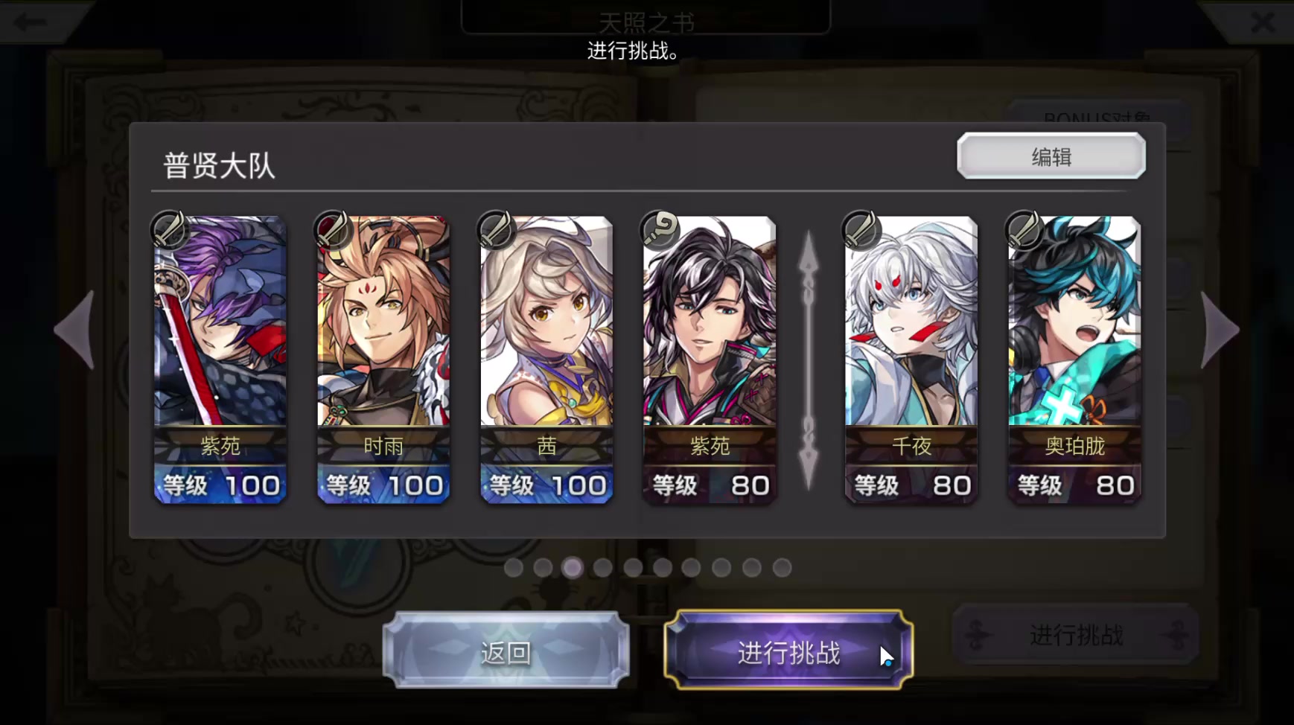Select the 千夜 level 80 character card

[911, 360]
